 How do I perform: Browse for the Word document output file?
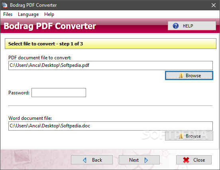pyautogui.click(x=189, y=136)
